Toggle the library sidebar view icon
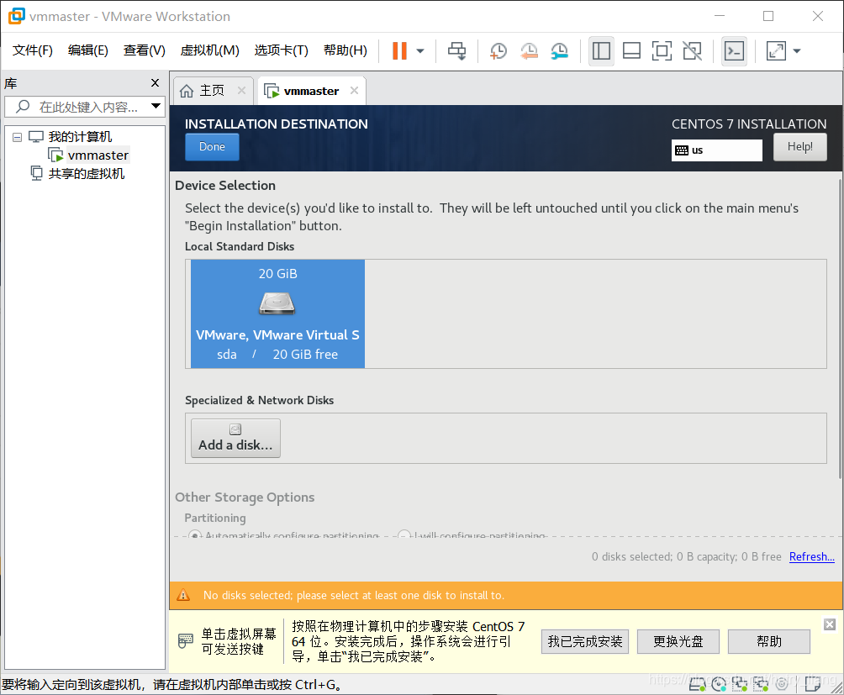This screenshot has height=695, width=844. pyautogui.click(x=601, y=51)
